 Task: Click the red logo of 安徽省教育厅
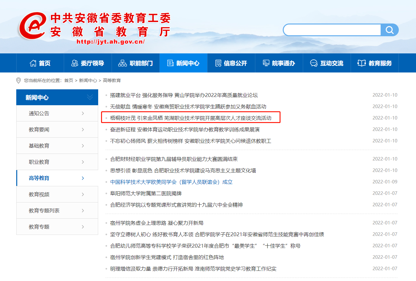pyautogui.click(x=32, y=25)
